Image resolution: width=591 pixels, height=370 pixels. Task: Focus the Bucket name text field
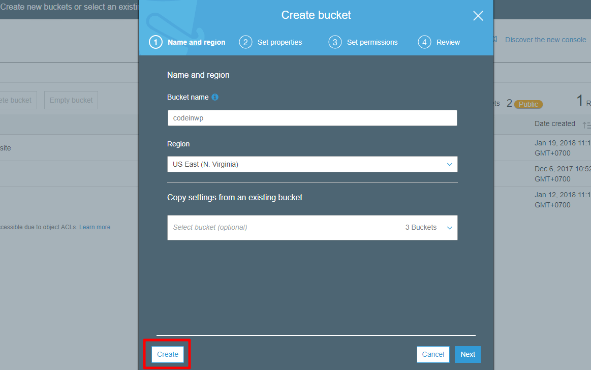312,118
